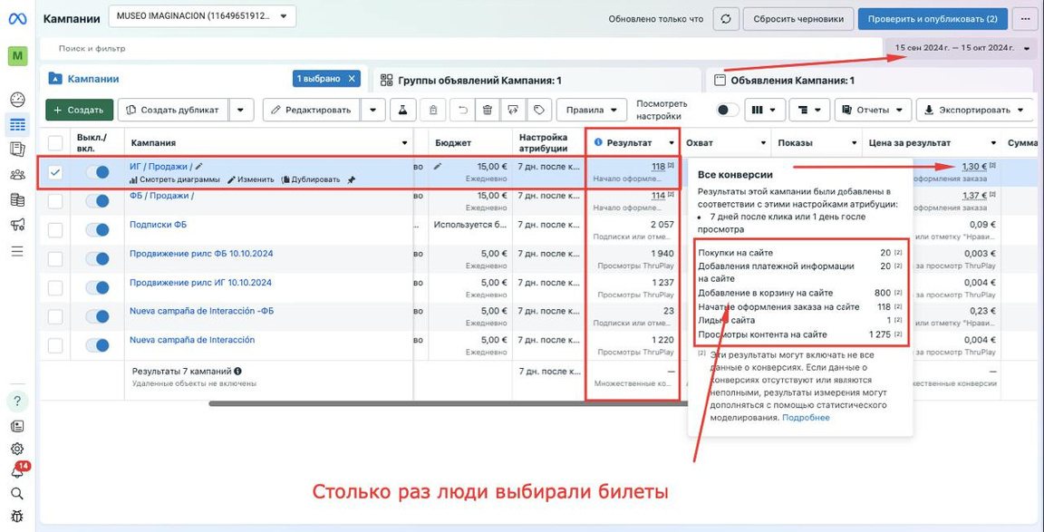Open the news icon above settings gear
1044x532 pixels.
(x=17, y=426)
